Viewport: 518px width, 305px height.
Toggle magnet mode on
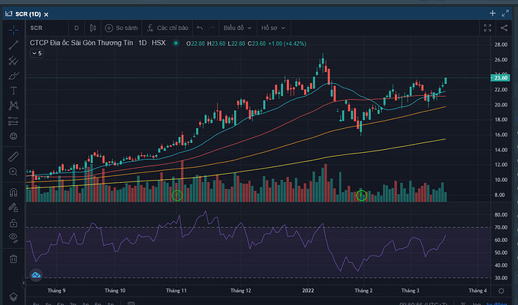[x=13, y=193]
